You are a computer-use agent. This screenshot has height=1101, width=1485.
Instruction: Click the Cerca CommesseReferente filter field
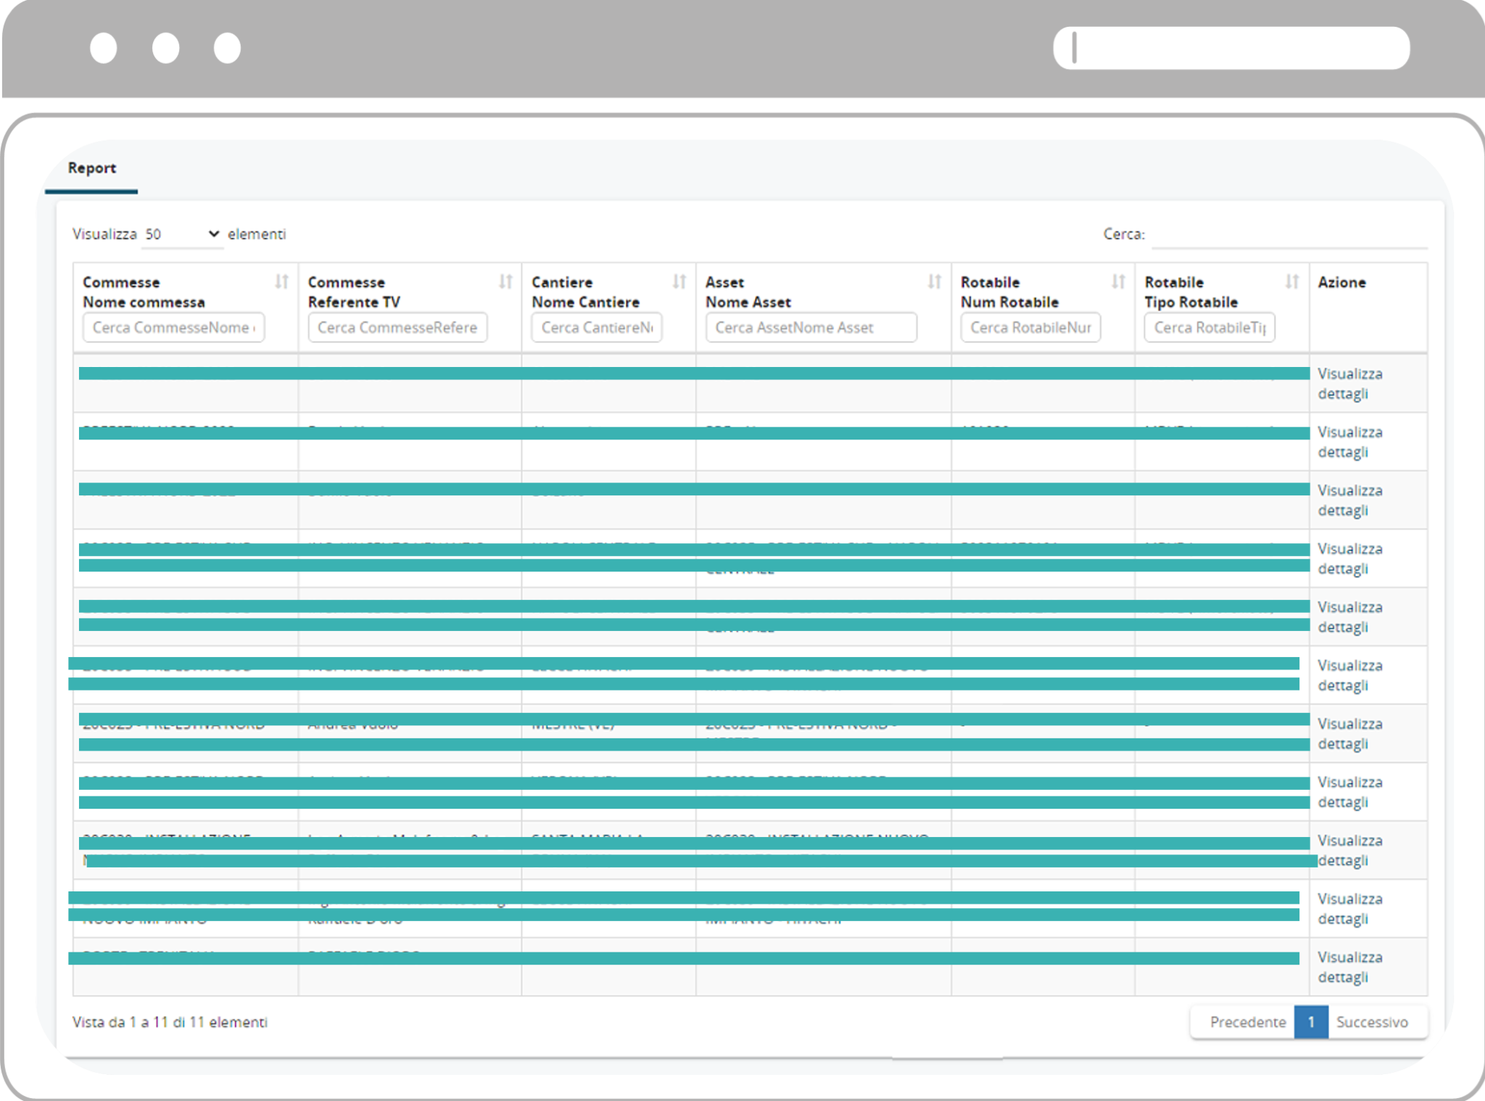(397, 327)
